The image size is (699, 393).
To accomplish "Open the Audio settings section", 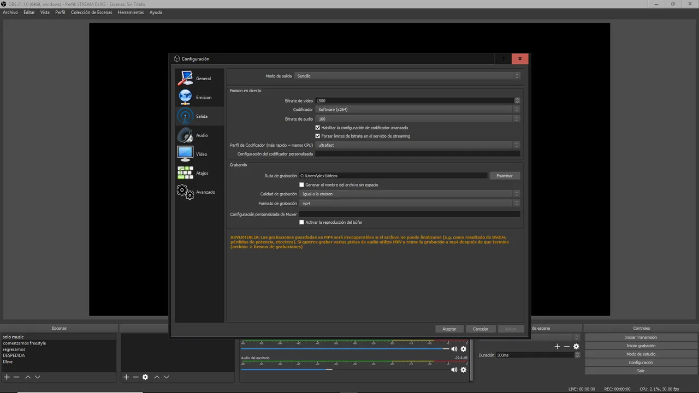I will coord(199,135).
